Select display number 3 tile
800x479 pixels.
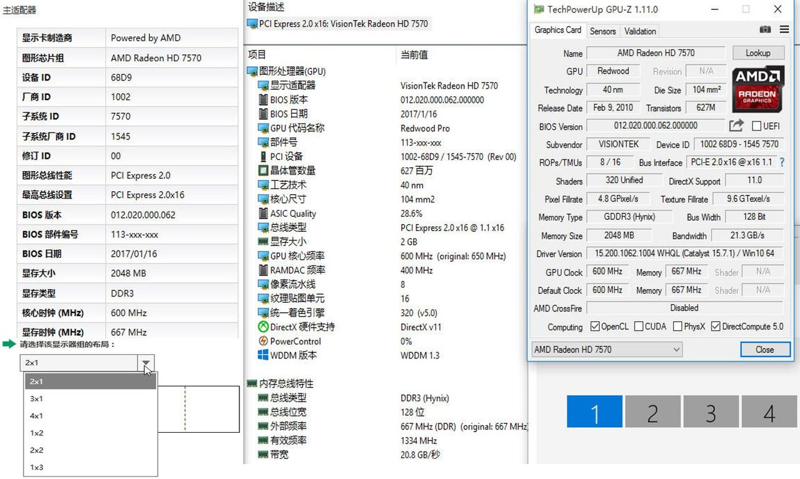coord(711,412)
